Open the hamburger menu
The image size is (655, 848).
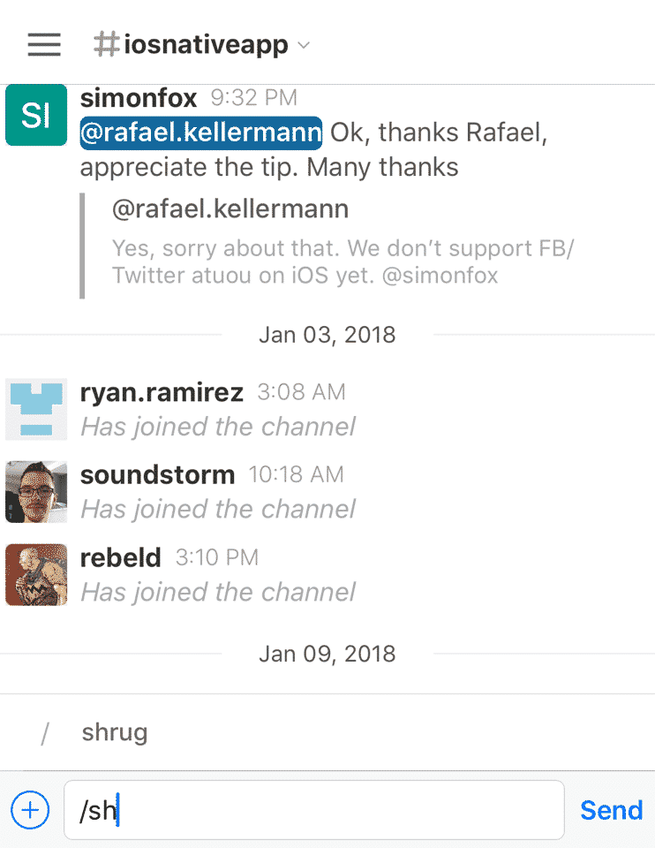coord(44,44)
